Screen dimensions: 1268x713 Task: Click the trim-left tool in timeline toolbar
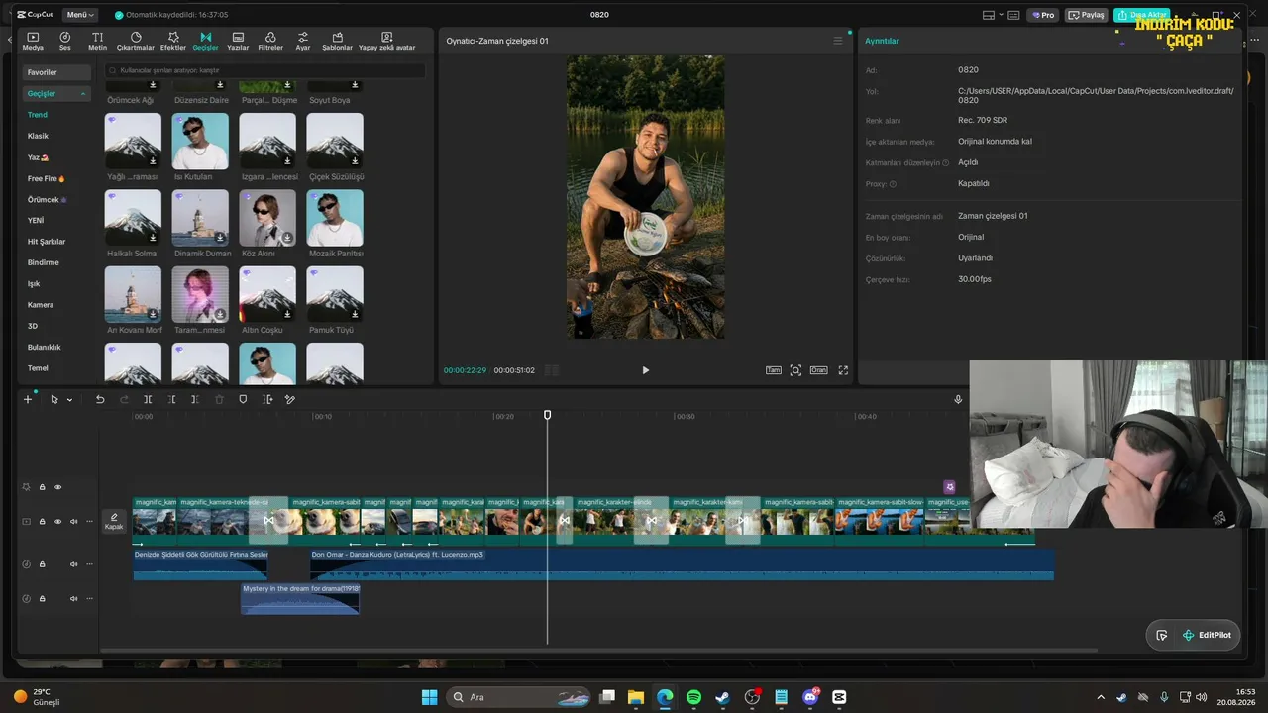(171, 399)
